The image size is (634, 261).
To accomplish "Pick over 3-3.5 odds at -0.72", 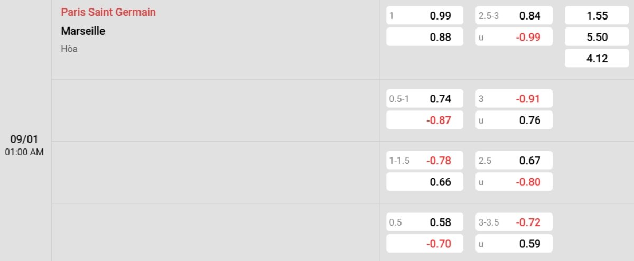I will (x=514, y=222).
